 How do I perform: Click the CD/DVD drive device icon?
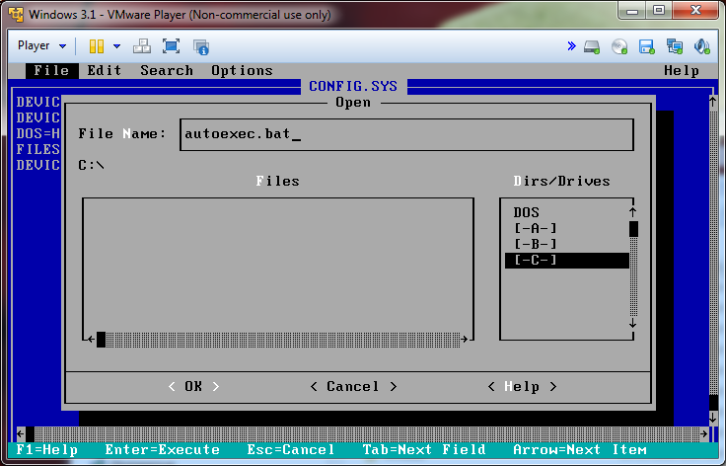coord(619,46)
